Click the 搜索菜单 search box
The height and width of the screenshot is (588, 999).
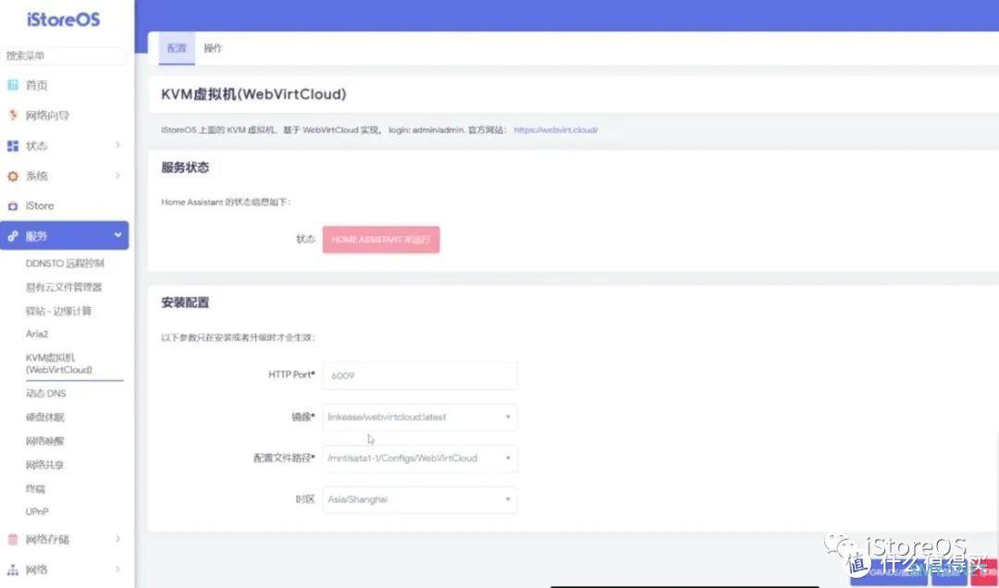pos(63,56)
